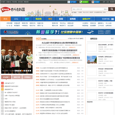Viewport: 115px width, 115px height.
Task: Expand the 快捷导航 quick navigation menu
Action: click(x=108, y=19)
